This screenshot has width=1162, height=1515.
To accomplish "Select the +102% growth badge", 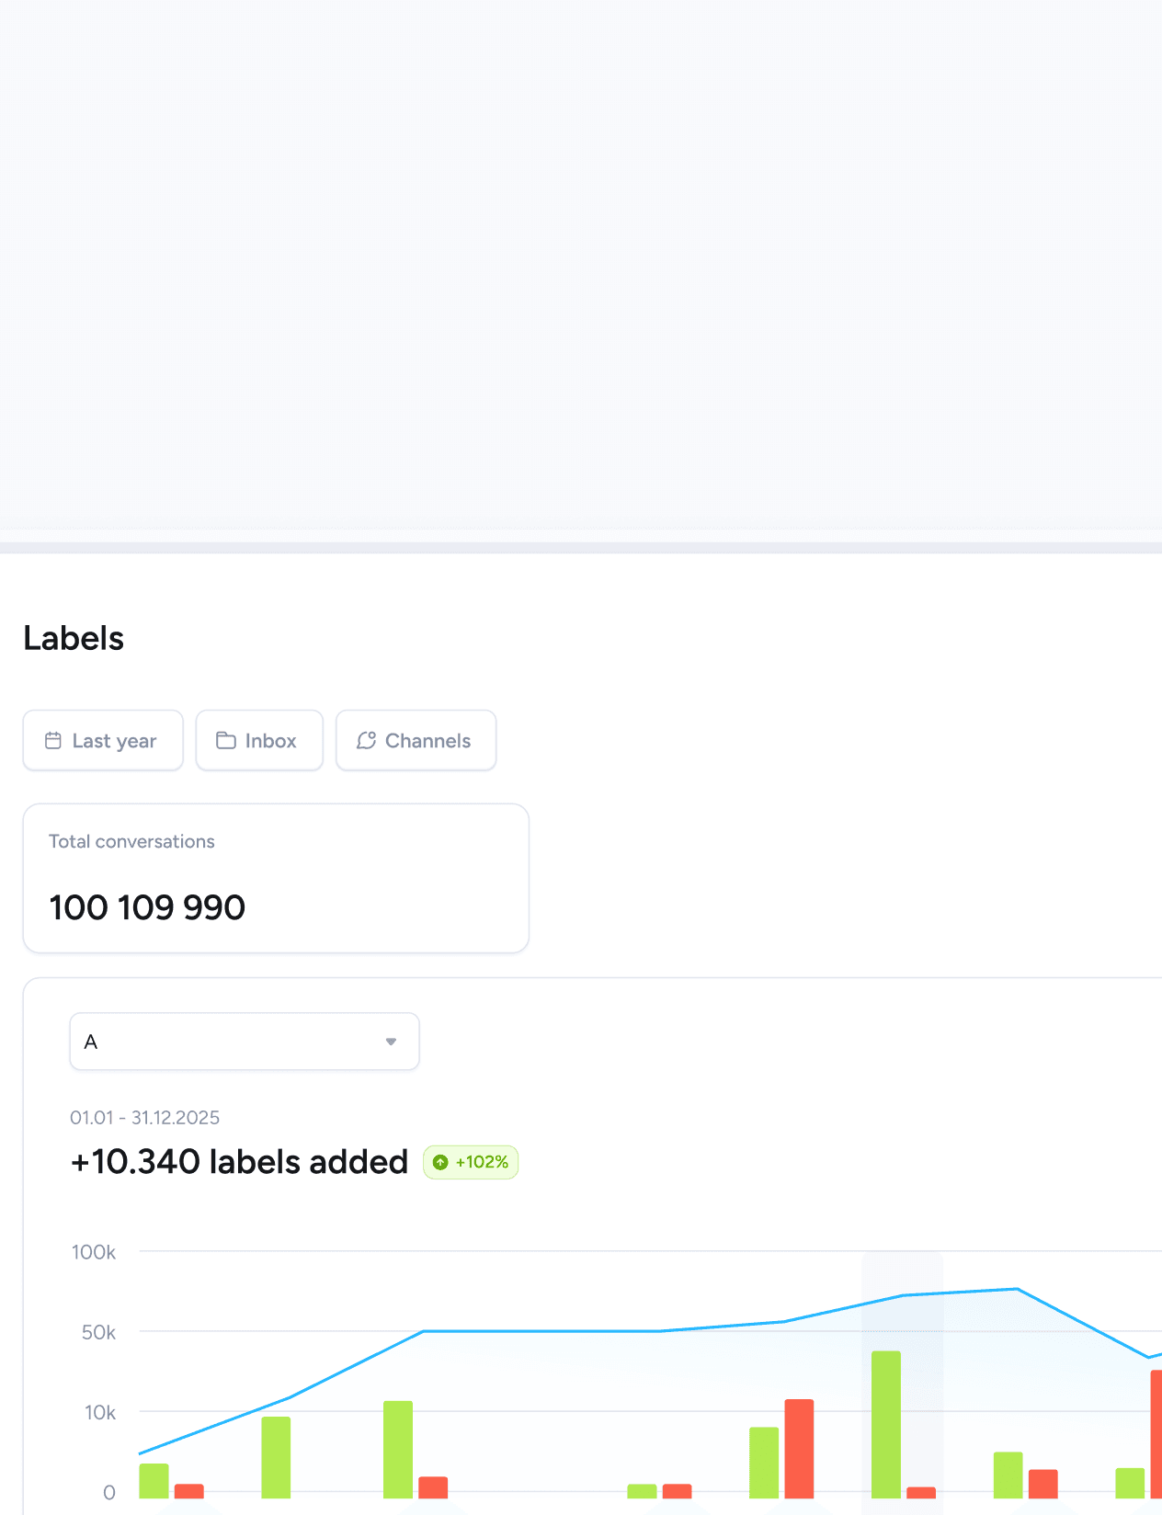I will [471, 1162].
